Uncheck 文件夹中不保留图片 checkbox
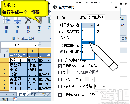Screen dimensions: 130x104 coord(60,60)
